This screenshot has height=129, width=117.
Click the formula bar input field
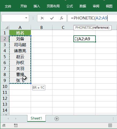[x=92, y=18]
